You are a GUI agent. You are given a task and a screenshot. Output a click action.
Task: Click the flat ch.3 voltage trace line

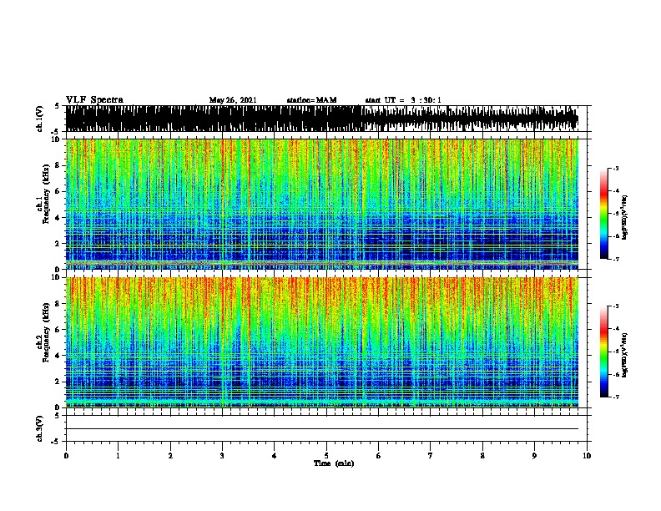click(322, 429)
